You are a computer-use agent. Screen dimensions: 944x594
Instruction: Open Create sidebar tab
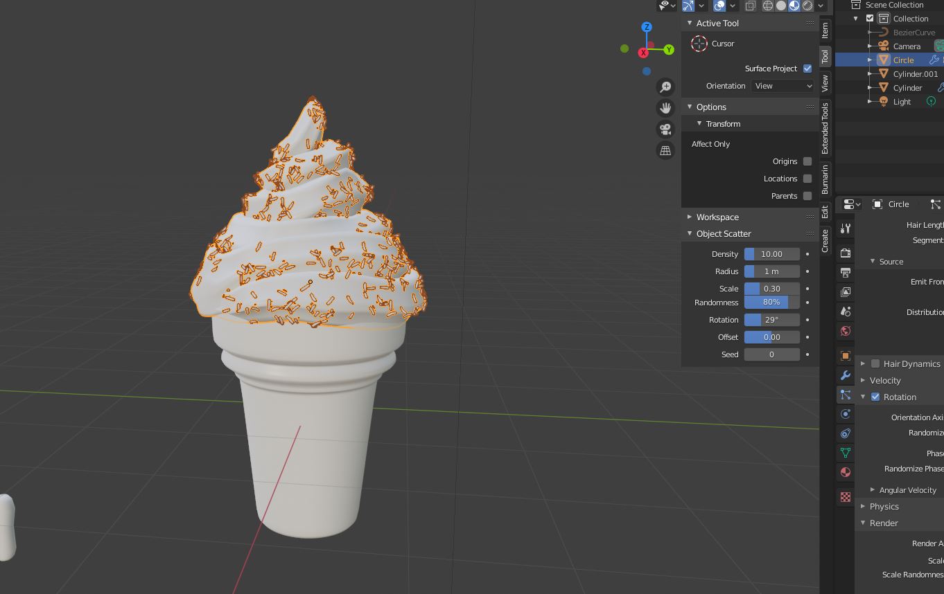[x=825, y=240]
